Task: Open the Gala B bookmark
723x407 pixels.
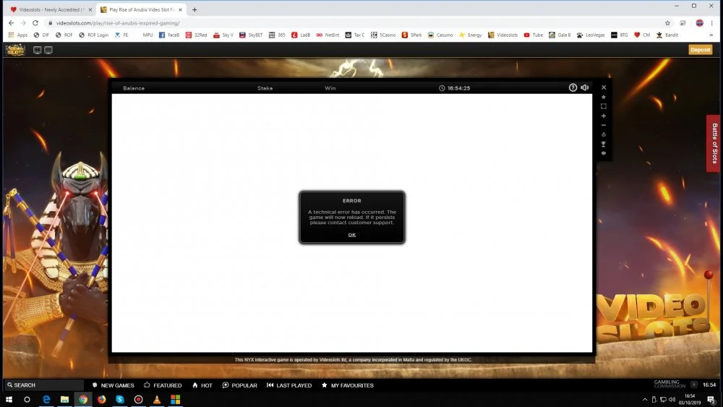Action: point(560,35)
